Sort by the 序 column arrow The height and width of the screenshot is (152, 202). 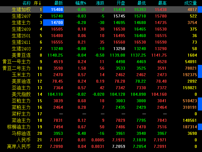pyautogui.click(x=40, y=3)
